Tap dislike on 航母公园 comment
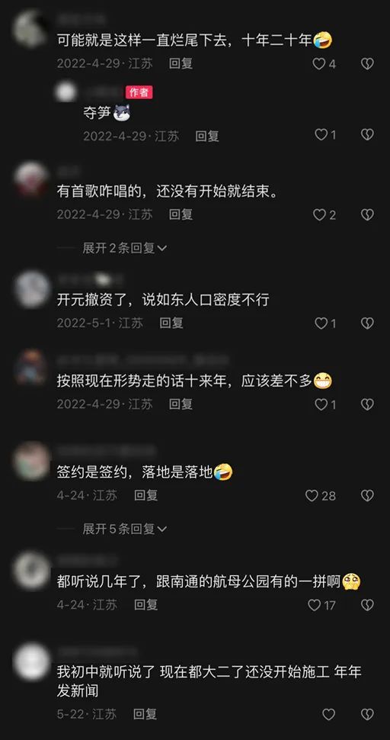390x740 pixels. point(367,605)
